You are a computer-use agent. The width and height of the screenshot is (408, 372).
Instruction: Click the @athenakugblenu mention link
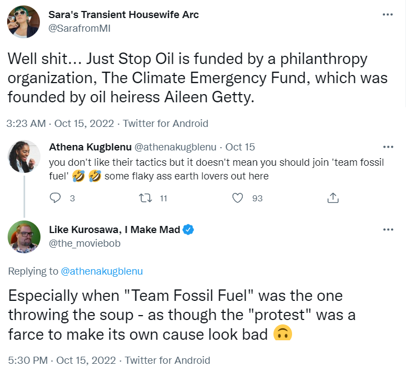pos(102,271)
